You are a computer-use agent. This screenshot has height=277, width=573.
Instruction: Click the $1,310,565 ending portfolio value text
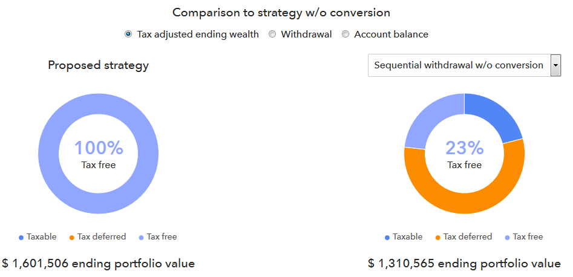(x=464, y=264)
